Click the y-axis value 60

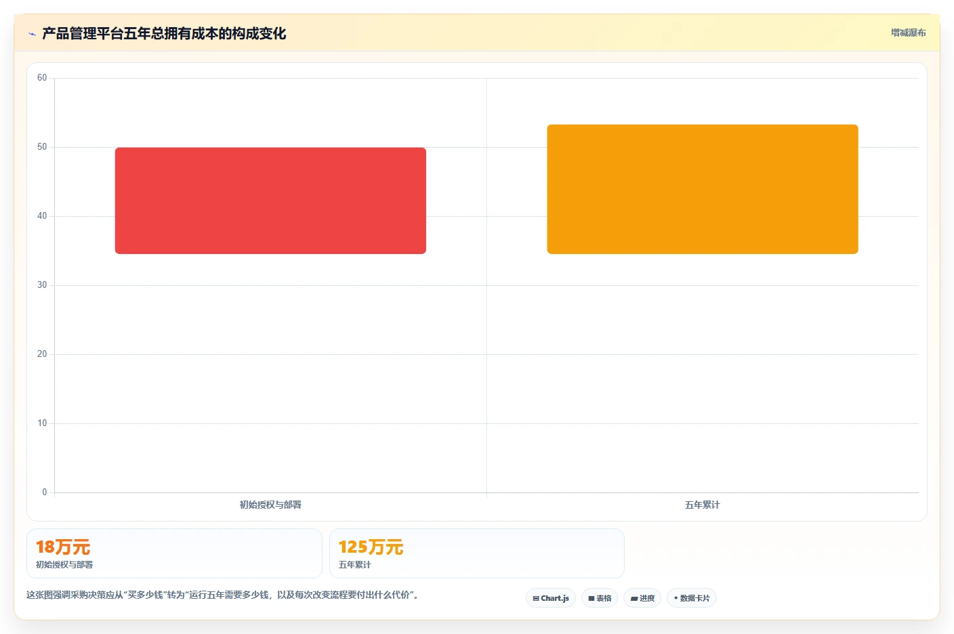click(42, 78)
